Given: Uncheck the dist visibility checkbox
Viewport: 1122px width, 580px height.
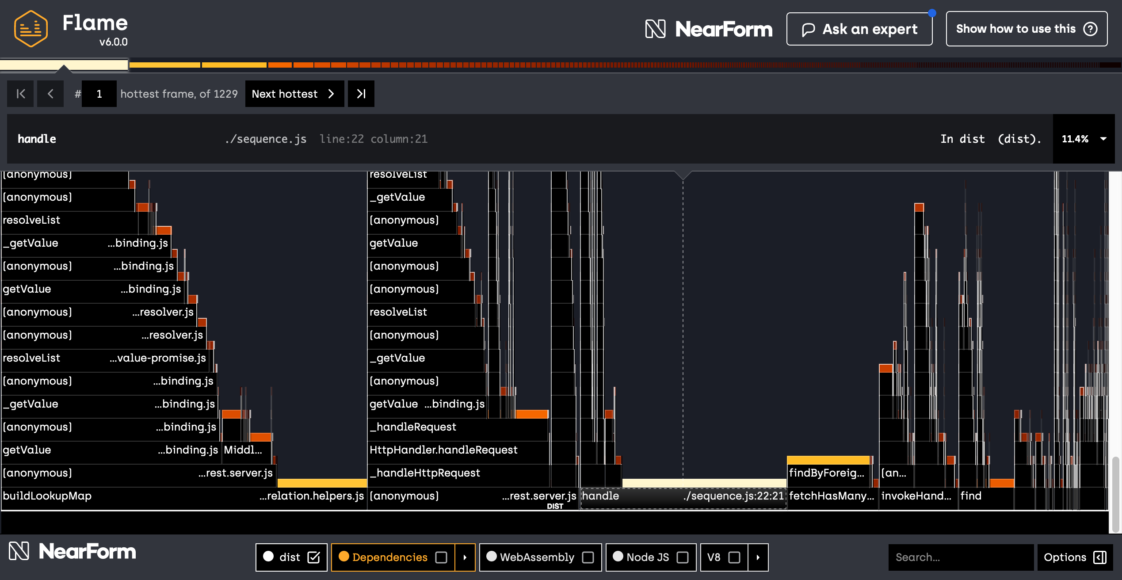Looking at the screenshot, I should pyautogui.click(x=313, y=557).
